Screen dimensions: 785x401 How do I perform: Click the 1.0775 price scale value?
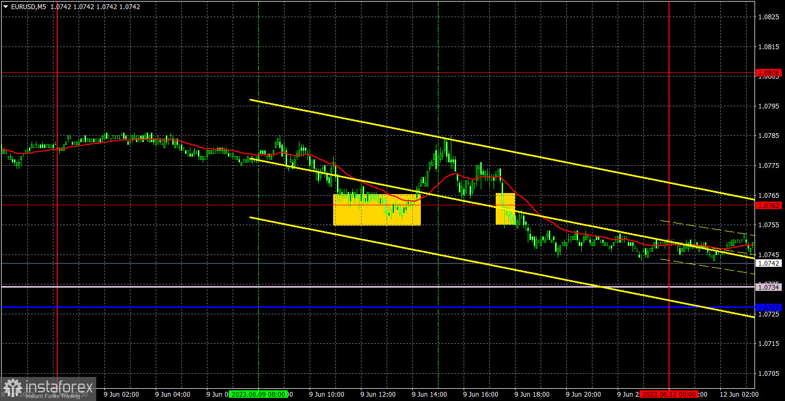click(x=768, y=166)
